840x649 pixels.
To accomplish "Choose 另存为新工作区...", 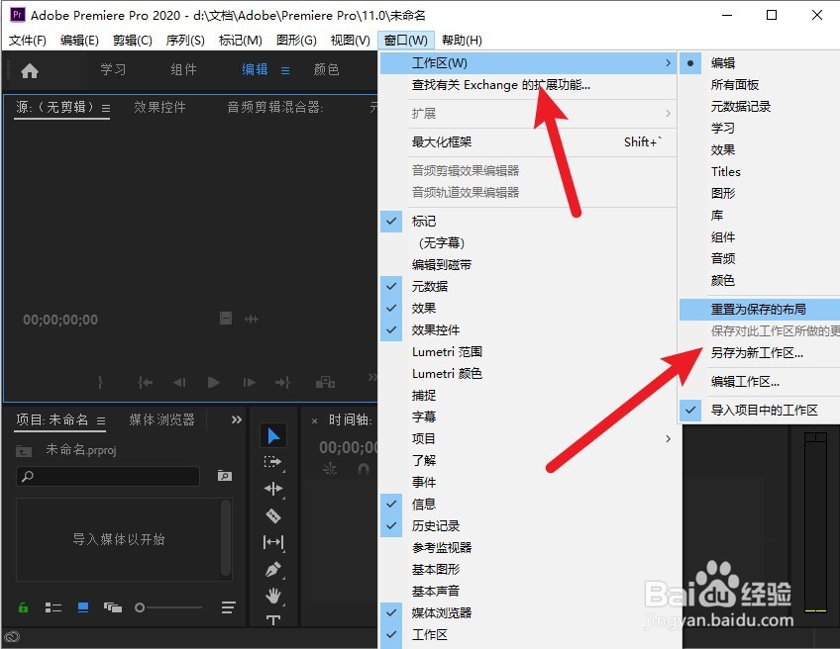I will tap(759, 352).
